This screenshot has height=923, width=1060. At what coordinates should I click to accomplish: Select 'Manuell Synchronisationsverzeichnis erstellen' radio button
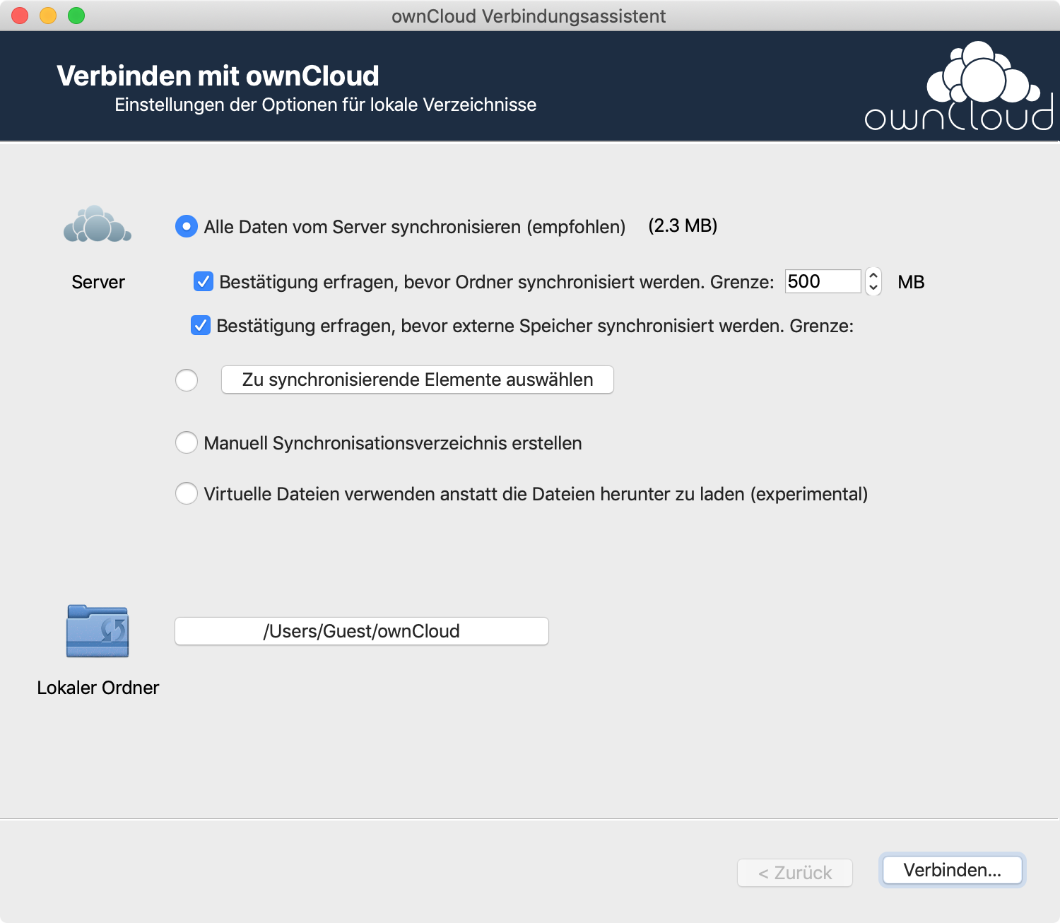pos(187,443)
